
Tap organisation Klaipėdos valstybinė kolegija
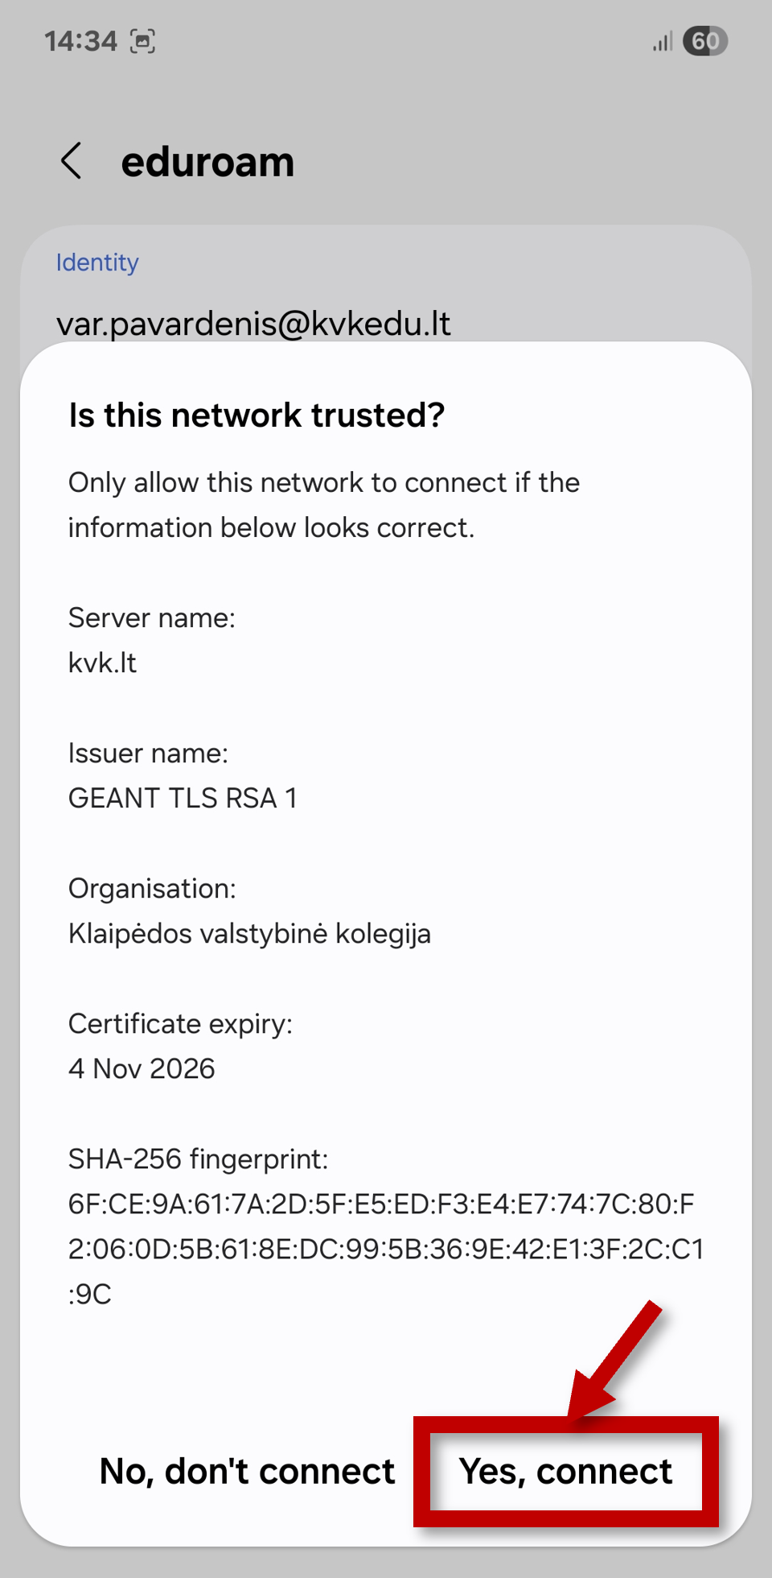249,934
